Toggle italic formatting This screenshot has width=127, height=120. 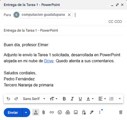point(72,99)
